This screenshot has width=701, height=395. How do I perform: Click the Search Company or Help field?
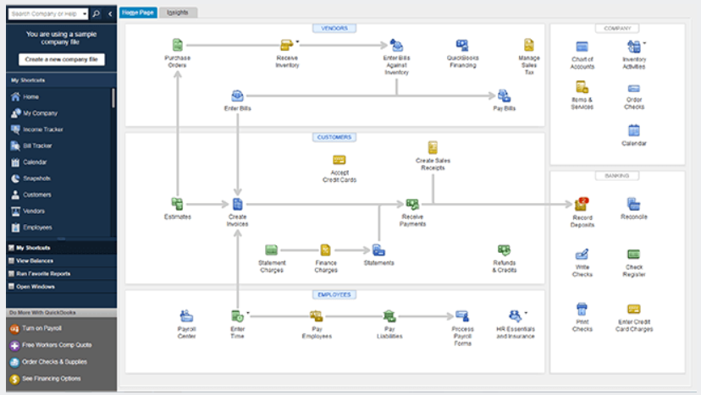click(47, 14)
